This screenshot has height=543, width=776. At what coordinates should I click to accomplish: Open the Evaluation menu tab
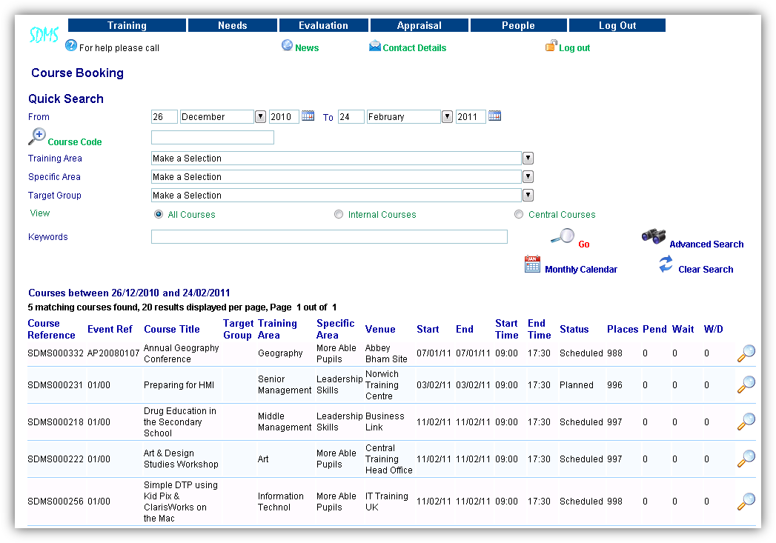pos(324,25)
